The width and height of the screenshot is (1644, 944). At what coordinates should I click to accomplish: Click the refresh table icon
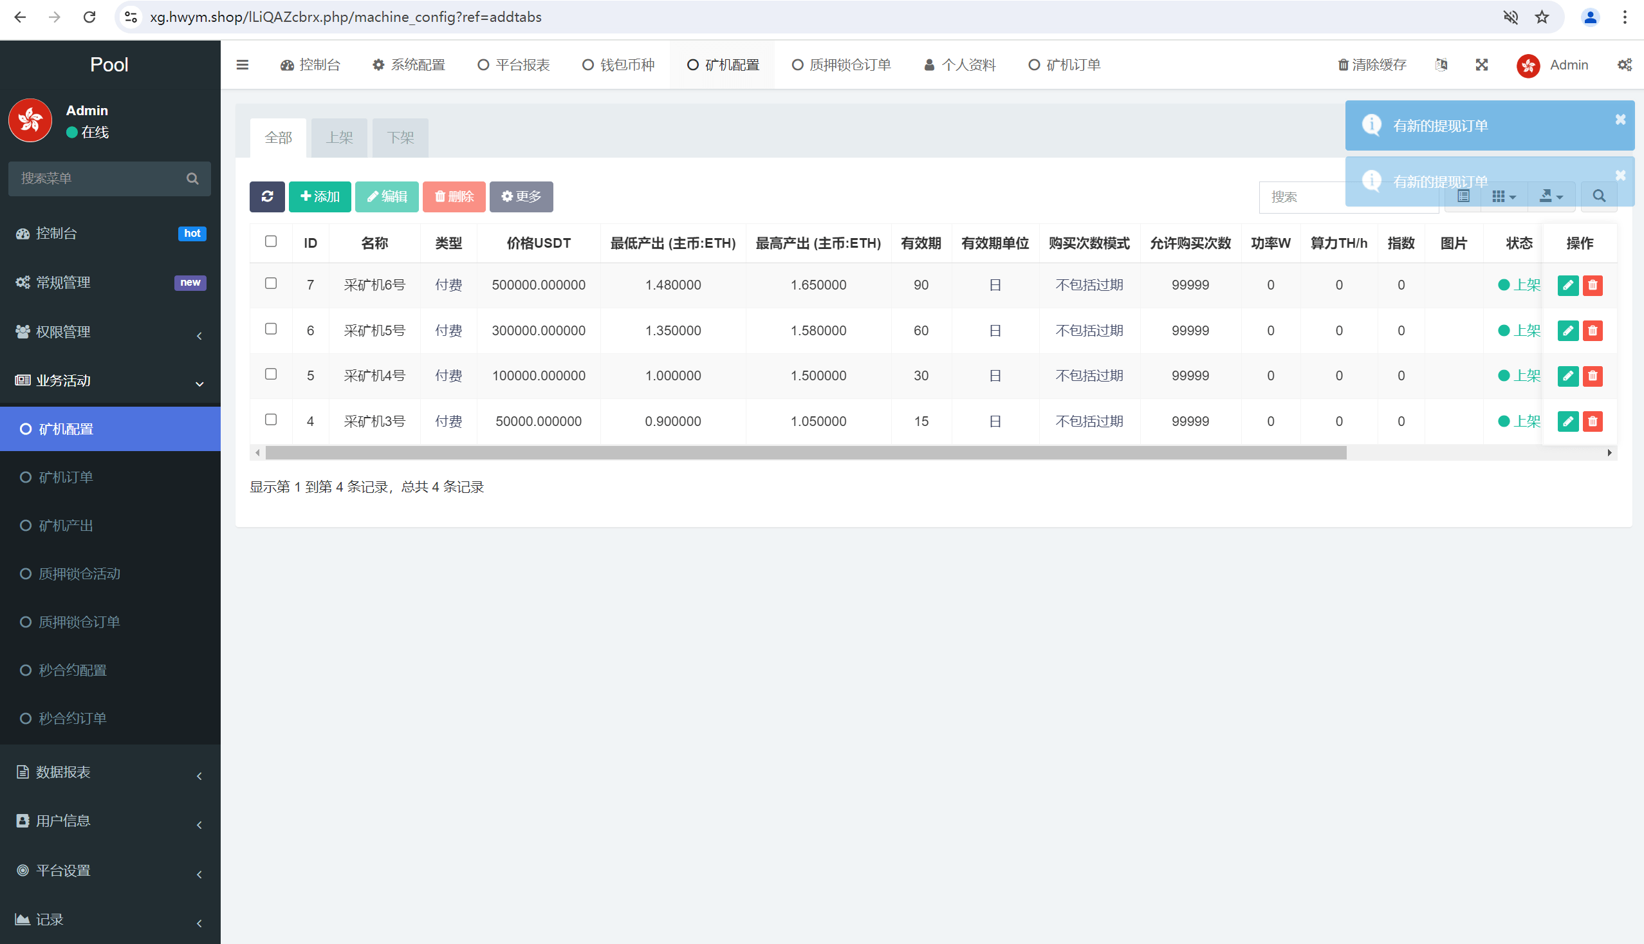pyautogui.click(x=266, y=196)
